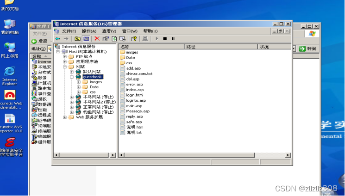Select add.asp in the file list
Viewport: 345px width, 196px height.
133,68
